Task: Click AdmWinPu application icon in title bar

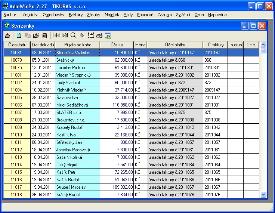Action: click(x=5, y=6)
